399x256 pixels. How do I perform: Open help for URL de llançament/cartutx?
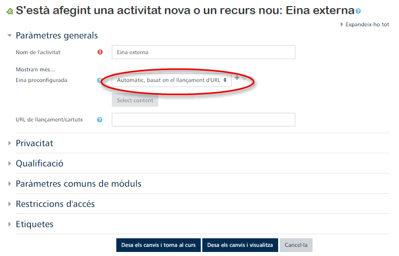tap(100, 120)
